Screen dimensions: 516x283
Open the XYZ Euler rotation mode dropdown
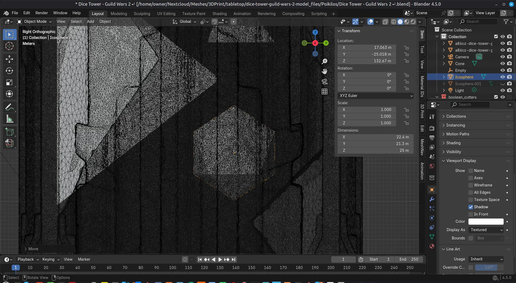click(x=375, y=96)
